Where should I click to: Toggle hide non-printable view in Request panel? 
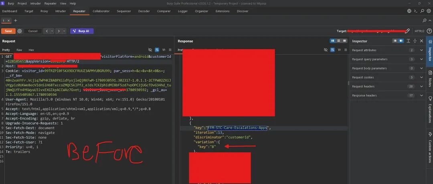click(150, 50)
